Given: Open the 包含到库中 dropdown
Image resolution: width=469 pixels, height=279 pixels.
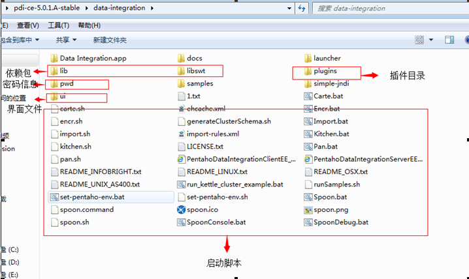Looking at the screenshot, I should pyautogui.click(x=20, y=40).
